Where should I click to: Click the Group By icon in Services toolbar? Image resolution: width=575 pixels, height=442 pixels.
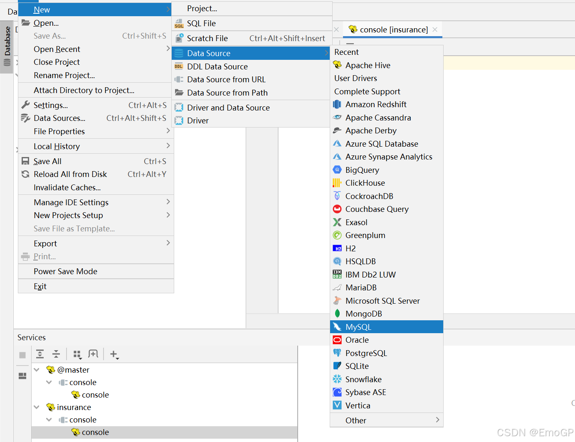point(77,354)
